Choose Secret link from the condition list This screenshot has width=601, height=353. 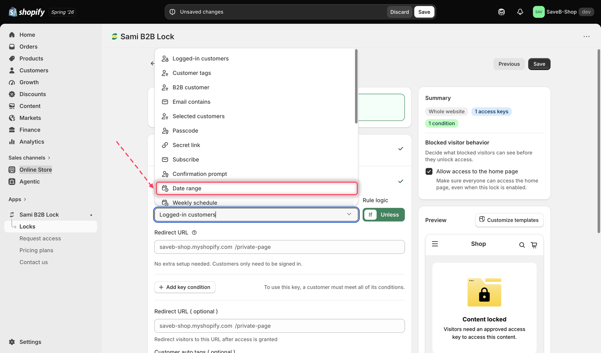[x=256, y=145]
